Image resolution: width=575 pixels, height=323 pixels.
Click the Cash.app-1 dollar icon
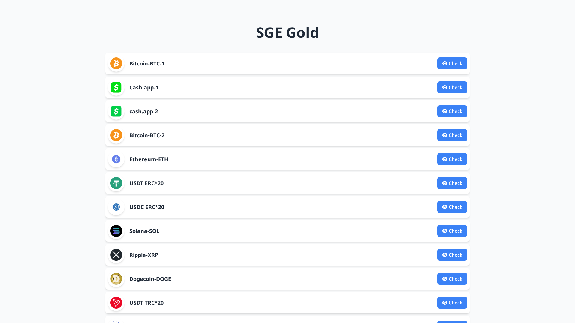click(x=116, y=87)
